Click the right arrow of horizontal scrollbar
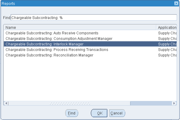This screenshot has width=180, height=120. pos(174,103)
